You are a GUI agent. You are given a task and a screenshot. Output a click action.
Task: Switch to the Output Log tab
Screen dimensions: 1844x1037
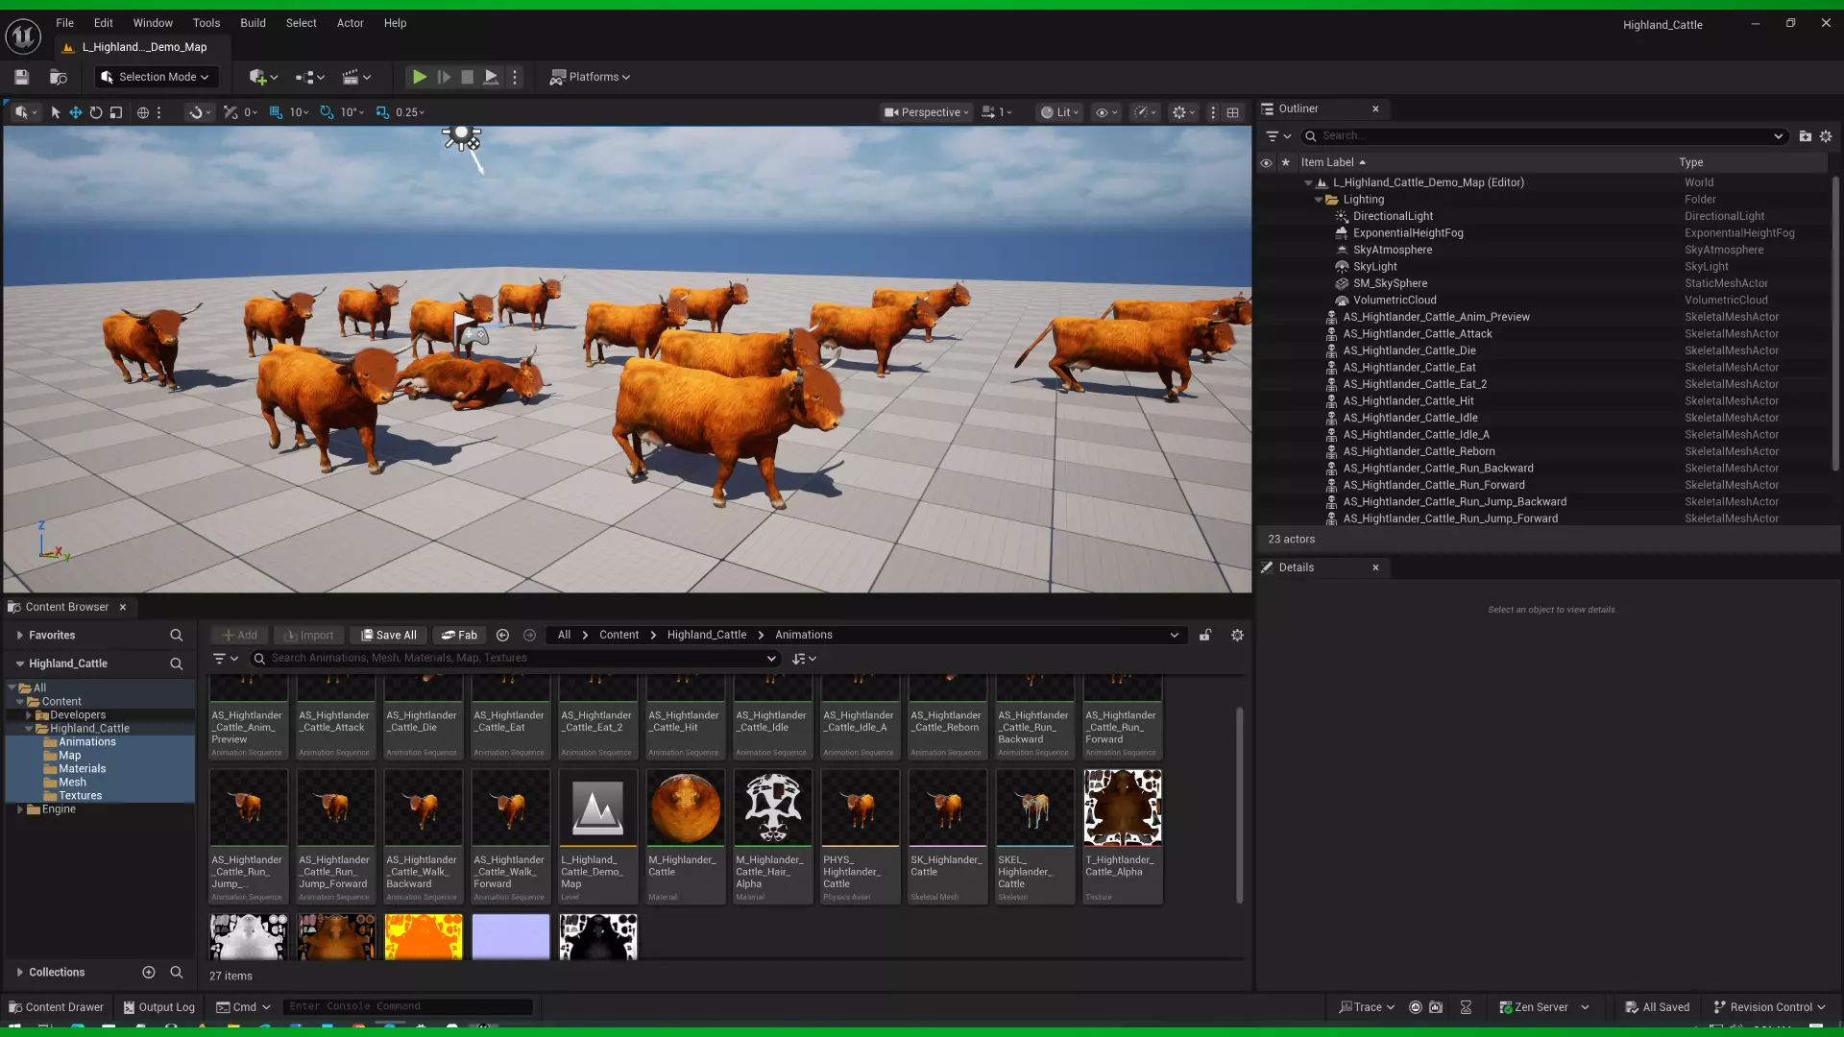(x=158, y=1007)
